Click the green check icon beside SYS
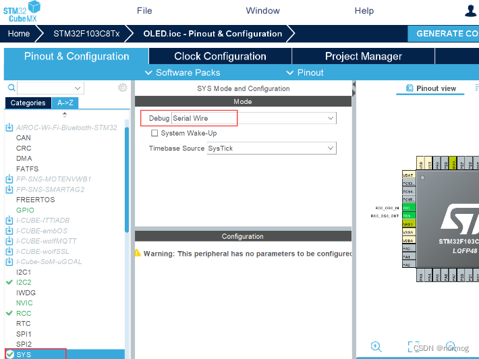The height and width of the screenshot is (359, 479). (10, 354)
